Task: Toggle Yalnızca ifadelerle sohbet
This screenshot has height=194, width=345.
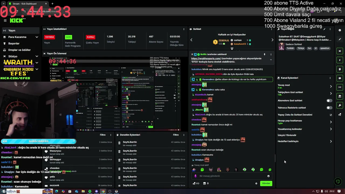Action: 329,108
